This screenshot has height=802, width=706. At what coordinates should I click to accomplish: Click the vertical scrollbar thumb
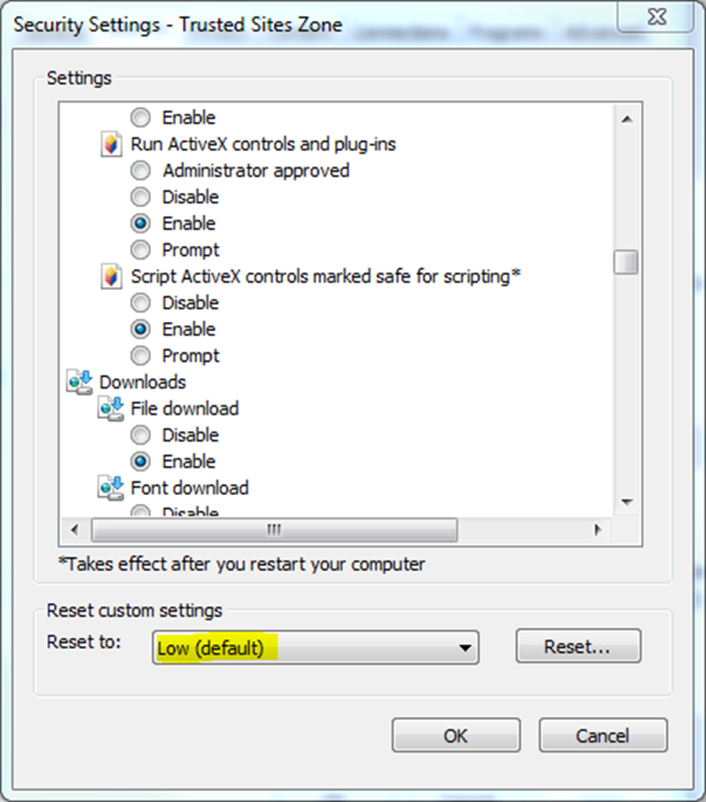pyautogui.click(x=627, y=262)
